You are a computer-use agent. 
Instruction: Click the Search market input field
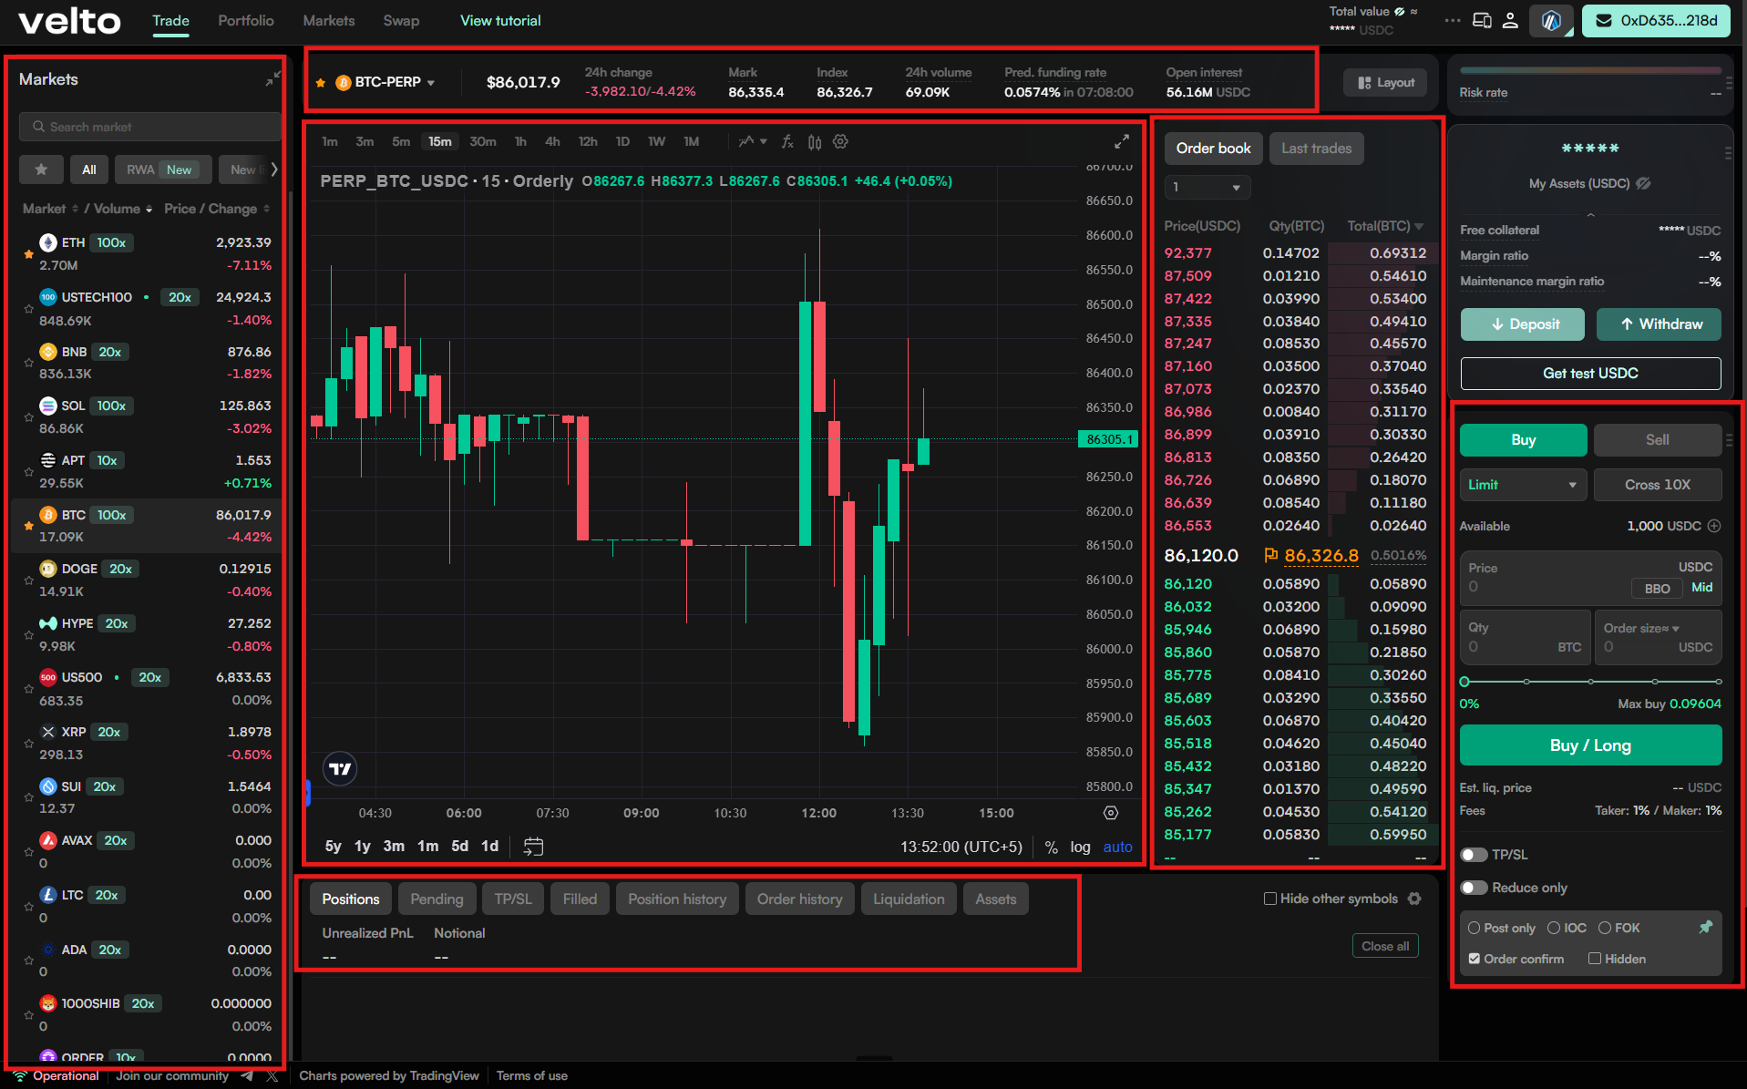pos(149,126)
